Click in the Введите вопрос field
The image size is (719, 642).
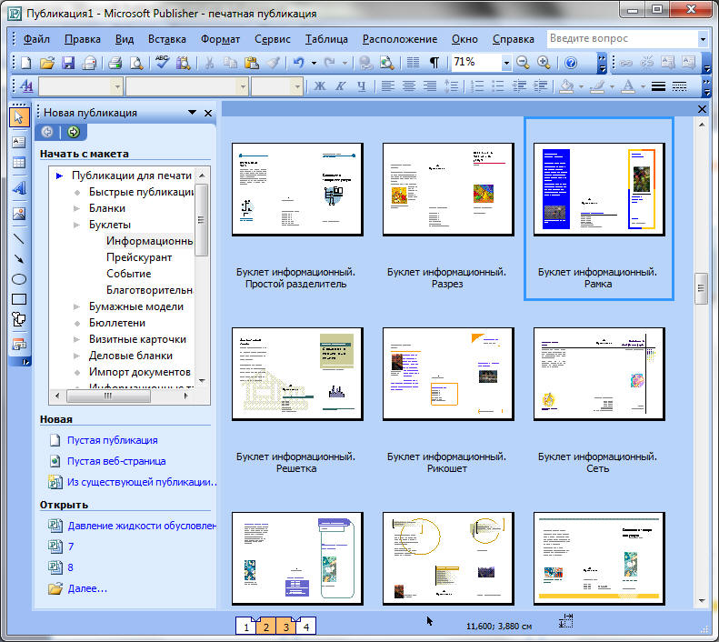(623, 38)
